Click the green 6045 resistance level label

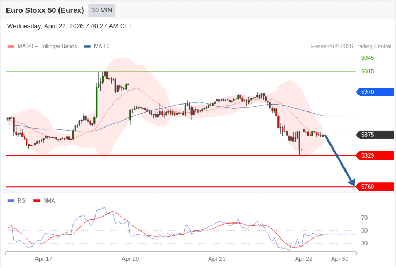coord(368,58)
